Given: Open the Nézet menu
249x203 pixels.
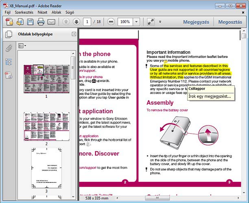Looking at the screenshot, I should (x=42, y=12).
